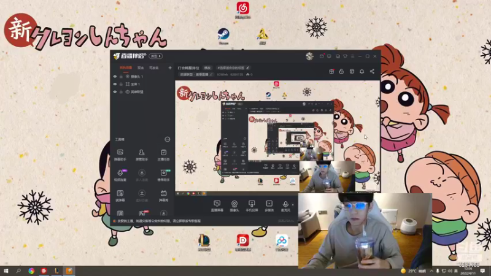
Task: Switch to the red active scene tab
Action: 126,67
